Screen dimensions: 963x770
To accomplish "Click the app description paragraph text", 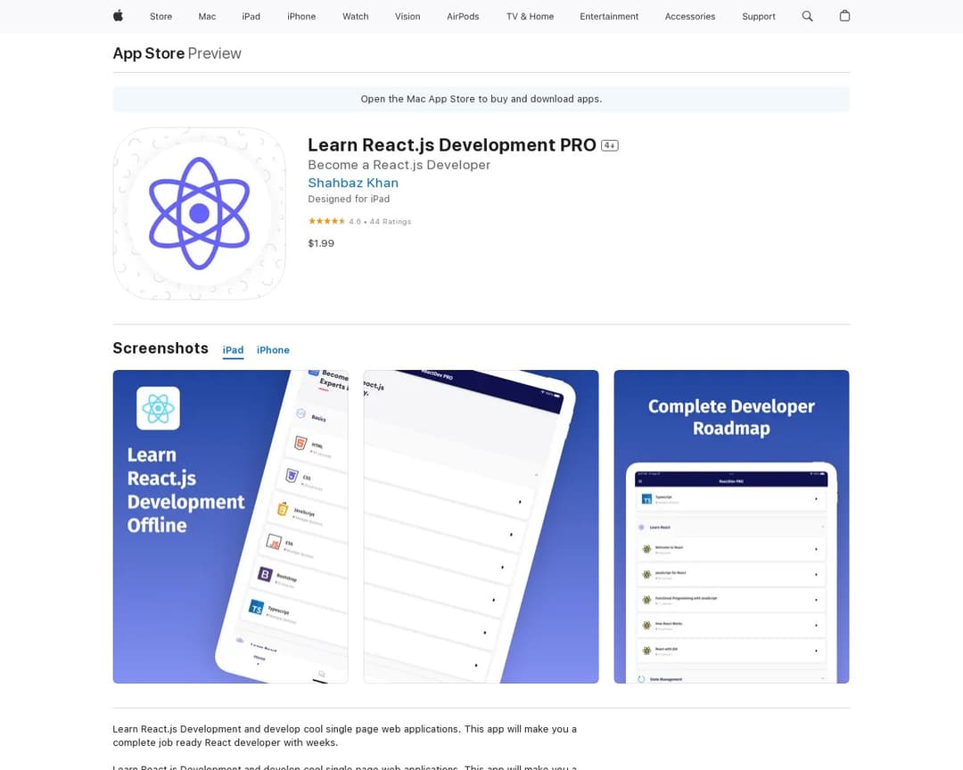I will pyautogui.click(x=344, y=735).
